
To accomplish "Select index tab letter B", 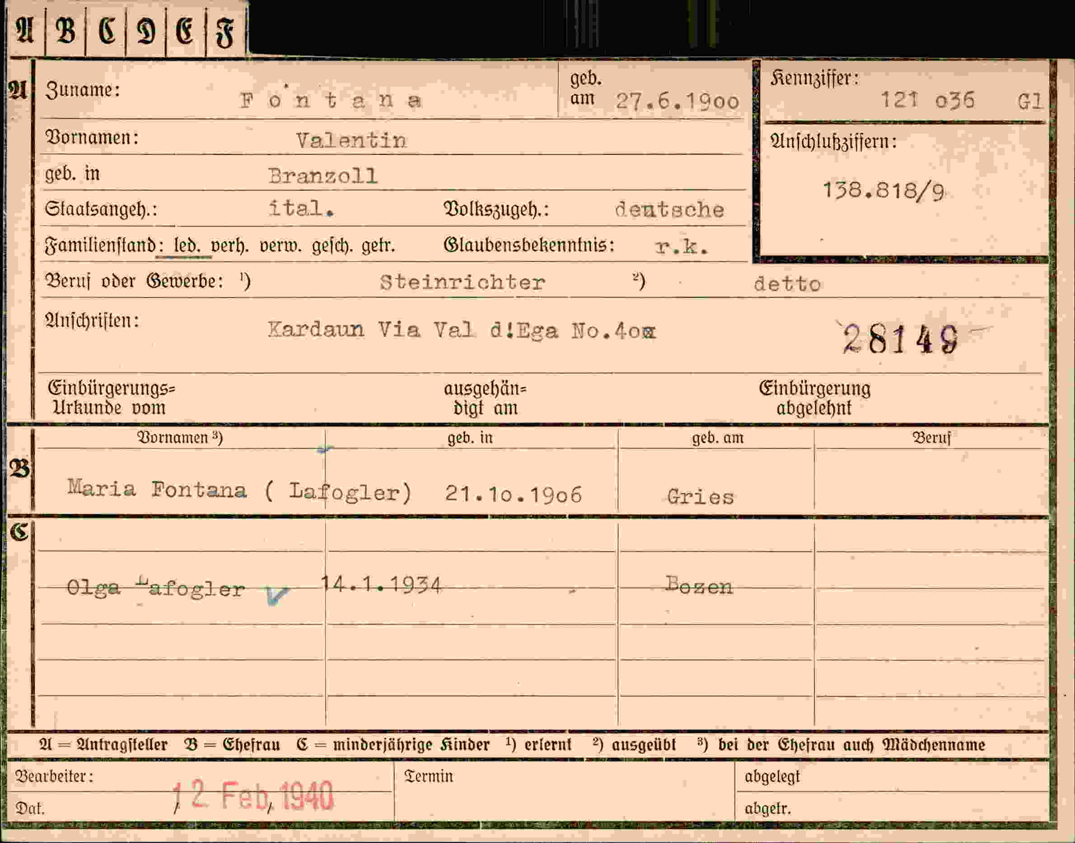I will tap(65, 31).
